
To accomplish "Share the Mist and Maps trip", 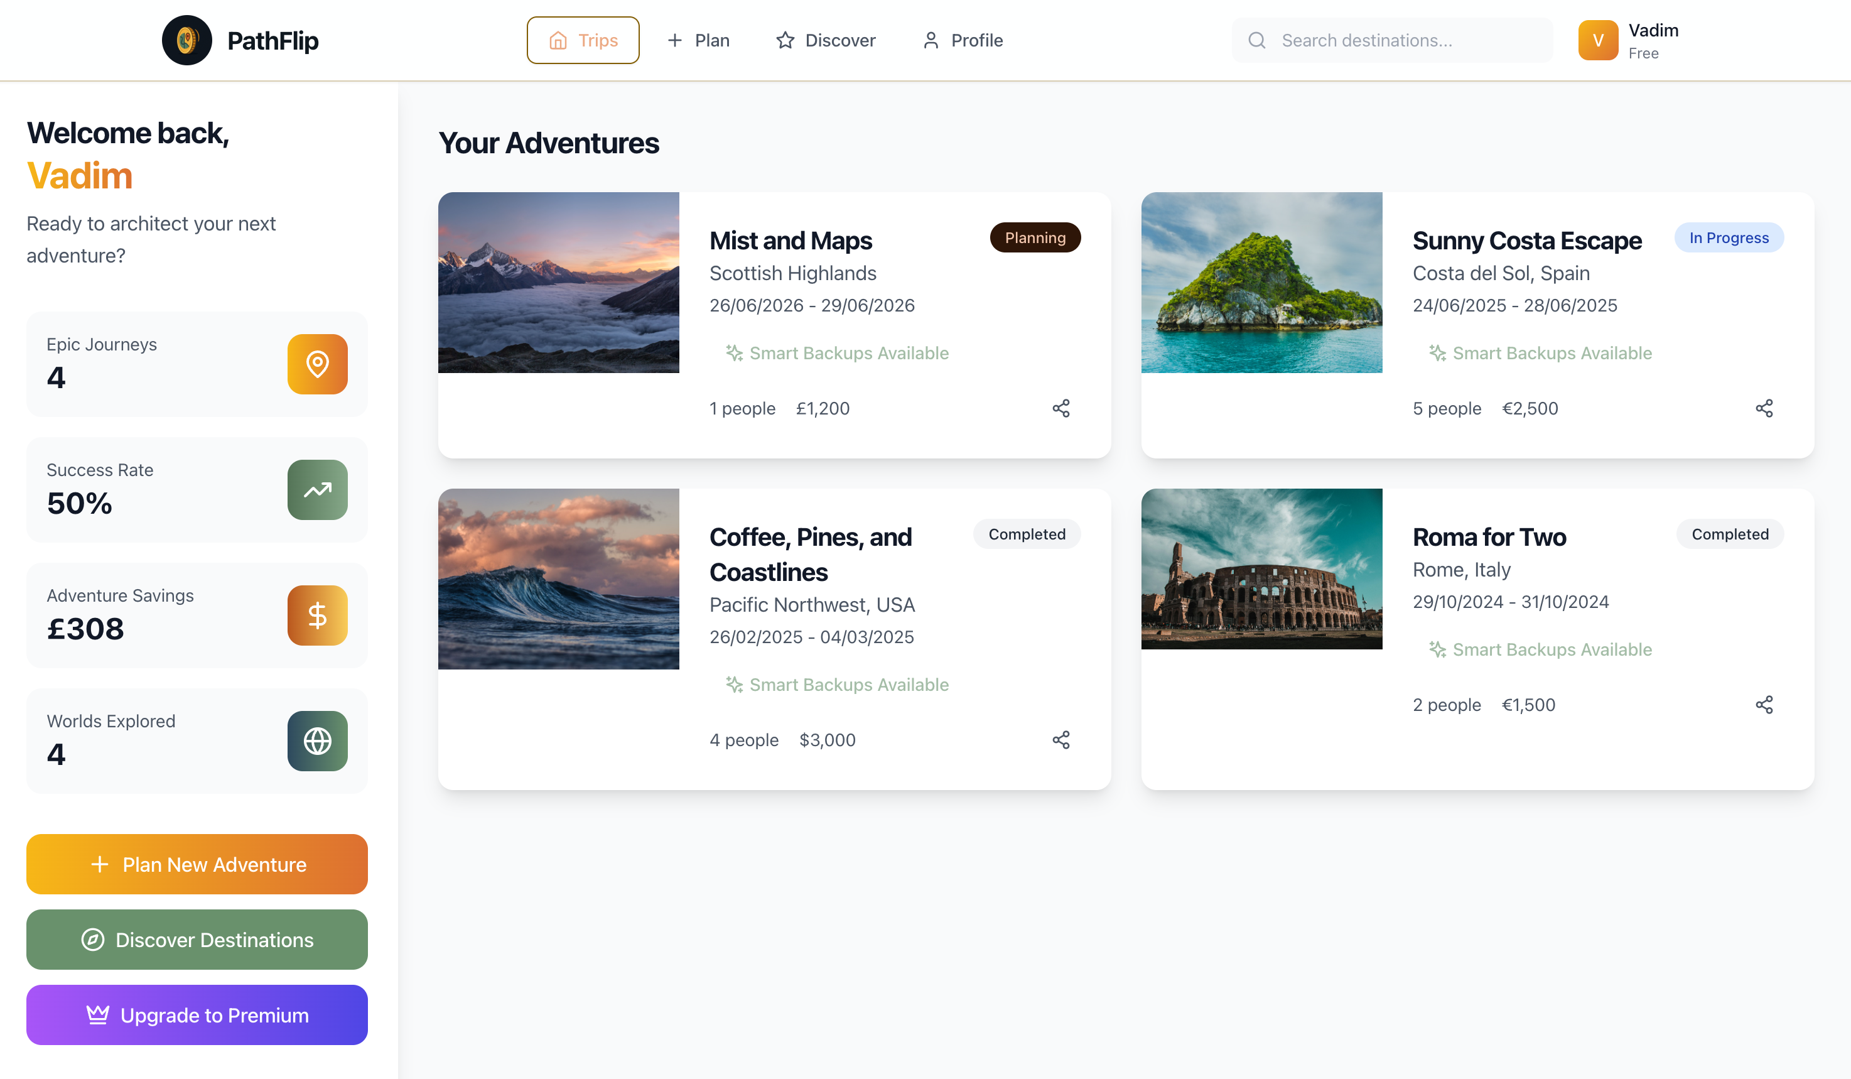I will tap(1060, 408).
